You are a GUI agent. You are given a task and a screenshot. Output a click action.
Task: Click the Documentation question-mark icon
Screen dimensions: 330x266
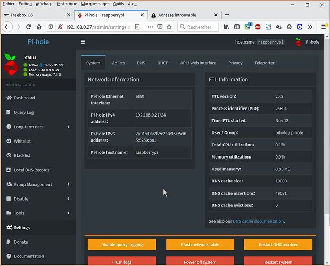(9, 256)
